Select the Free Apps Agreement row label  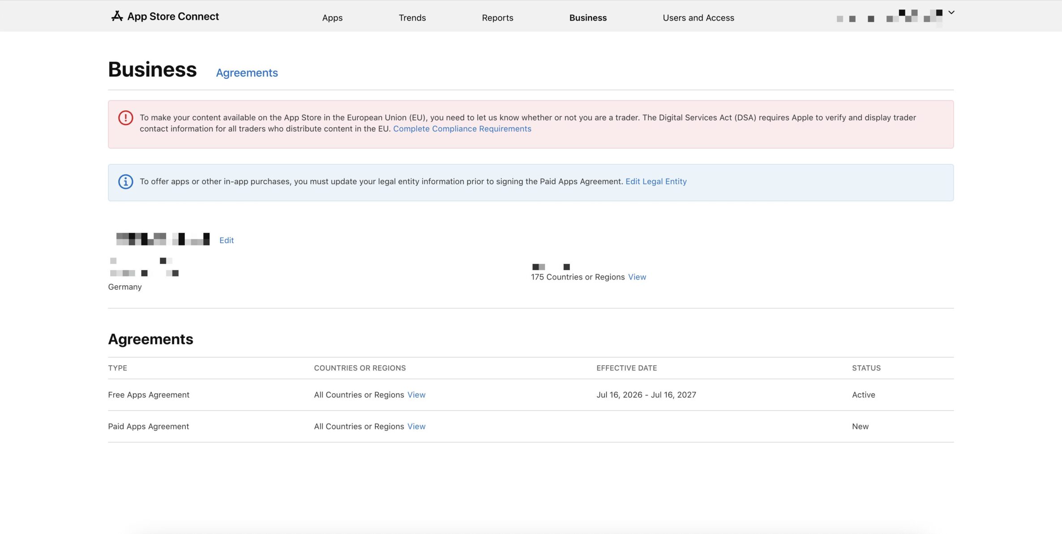149,395
